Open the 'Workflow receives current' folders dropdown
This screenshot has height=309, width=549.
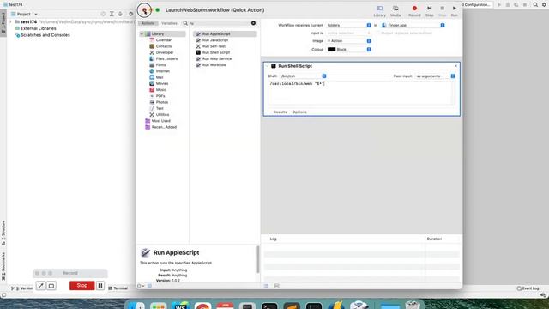point(349,25)
